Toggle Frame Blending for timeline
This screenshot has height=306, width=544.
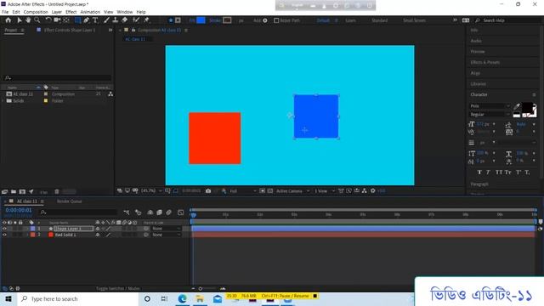pyautogui.click(x=159, y=212)
